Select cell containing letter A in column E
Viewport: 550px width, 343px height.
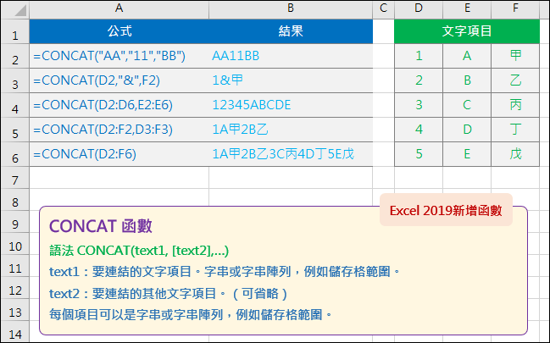point(467,56)
